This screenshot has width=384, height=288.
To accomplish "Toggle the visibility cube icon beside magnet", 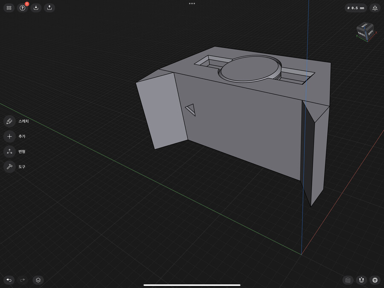I will coord(348,280).
